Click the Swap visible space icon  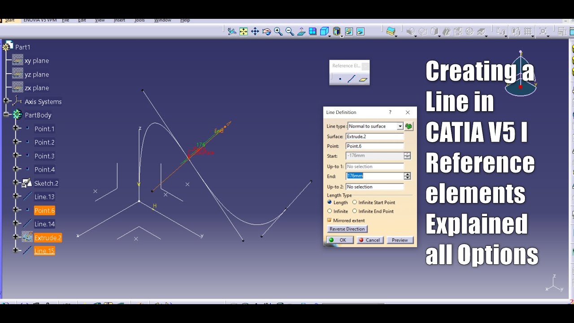(360, 31)
